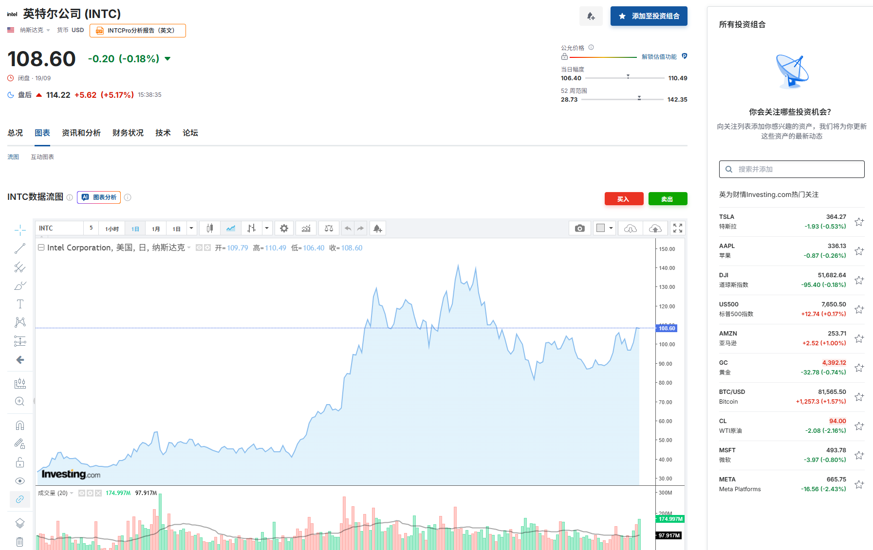Toggle 成交量 indicator visibility
The image size is (873, 550).
82,493
